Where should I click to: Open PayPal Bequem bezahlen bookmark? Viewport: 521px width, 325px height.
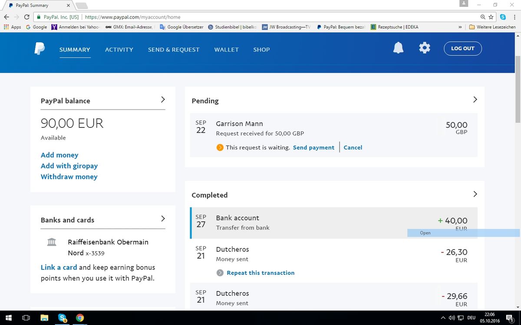(341, 27)
